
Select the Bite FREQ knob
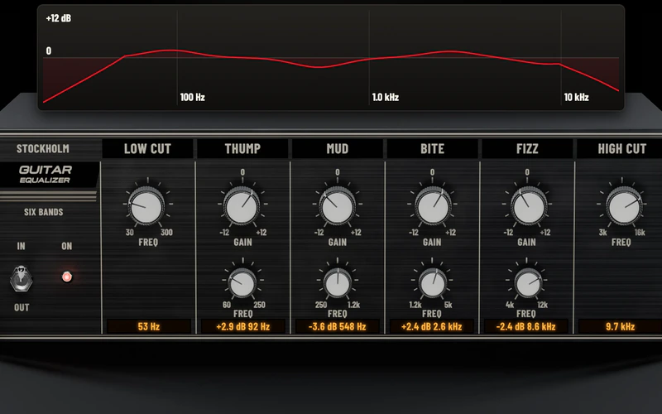point(432,283)
